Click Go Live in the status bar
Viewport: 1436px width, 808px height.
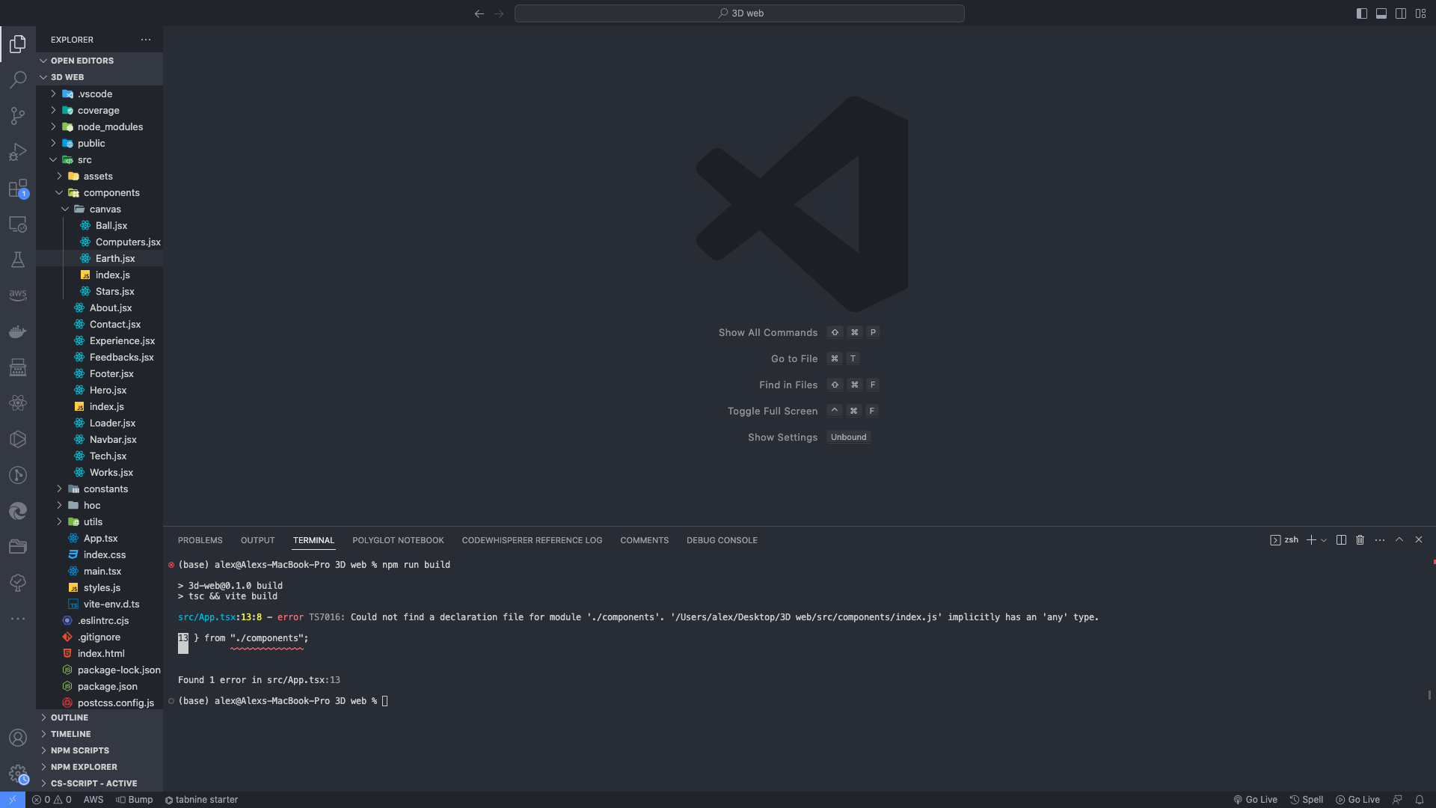(x=1256, y=799)
